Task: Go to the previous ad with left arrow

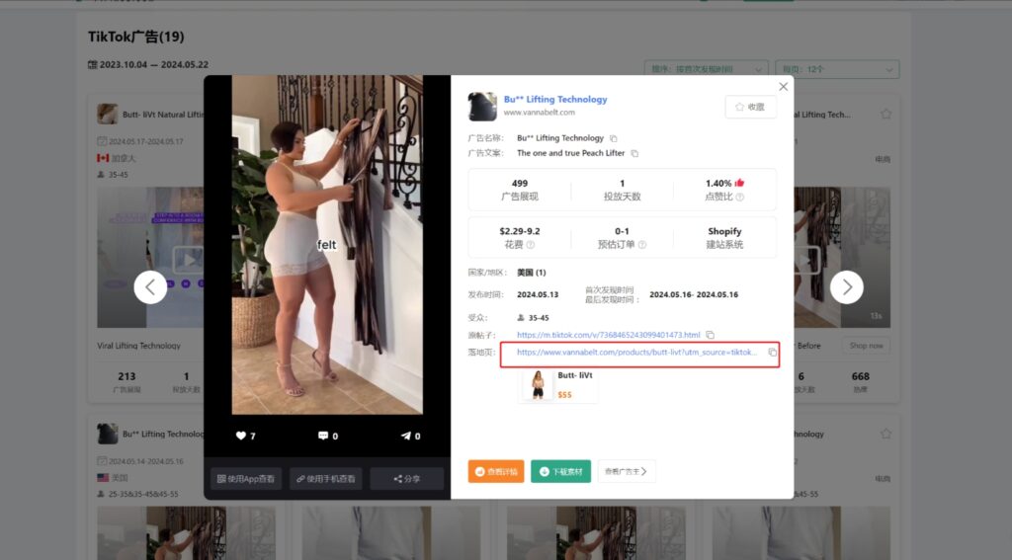Action: coord(150,287)
